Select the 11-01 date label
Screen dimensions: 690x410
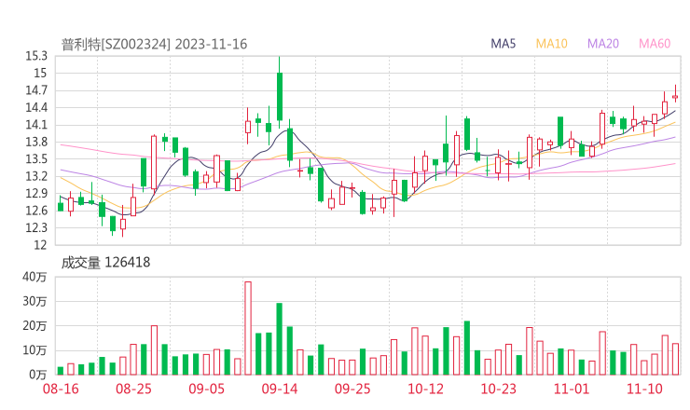(x=572, y=389)
